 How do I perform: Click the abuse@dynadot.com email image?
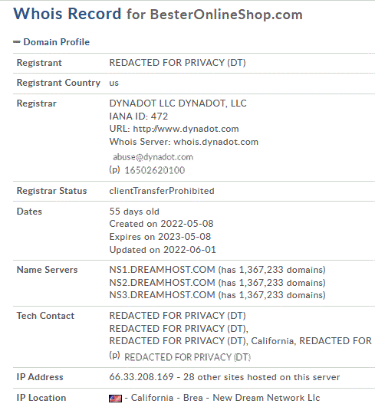[153, 157]
